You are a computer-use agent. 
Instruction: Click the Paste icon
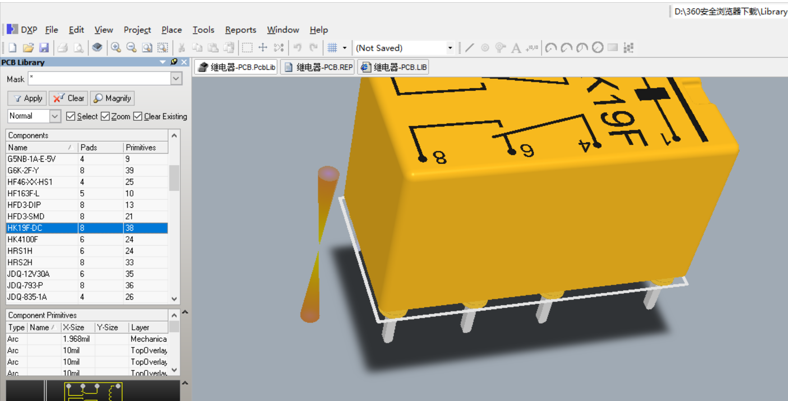213,48
